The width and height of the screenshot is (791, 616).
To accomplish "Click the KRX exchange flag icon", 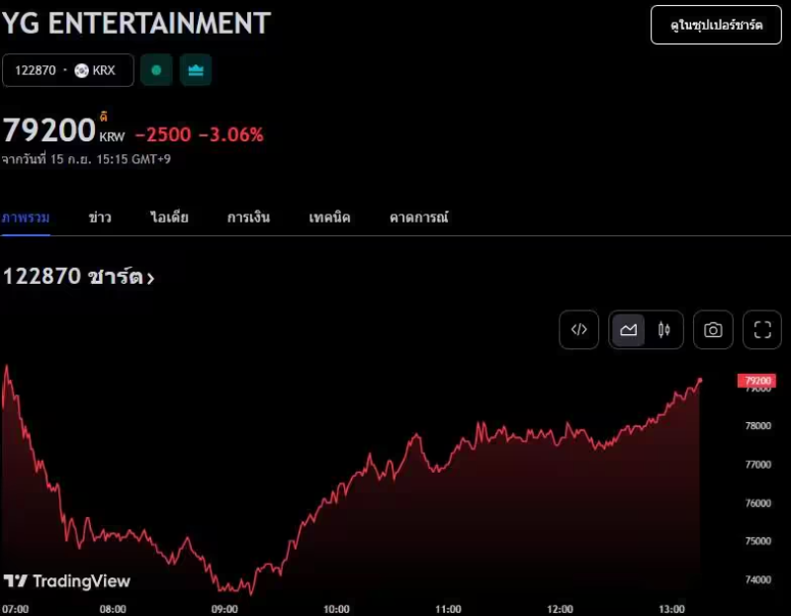I will (x=81, y=70).
